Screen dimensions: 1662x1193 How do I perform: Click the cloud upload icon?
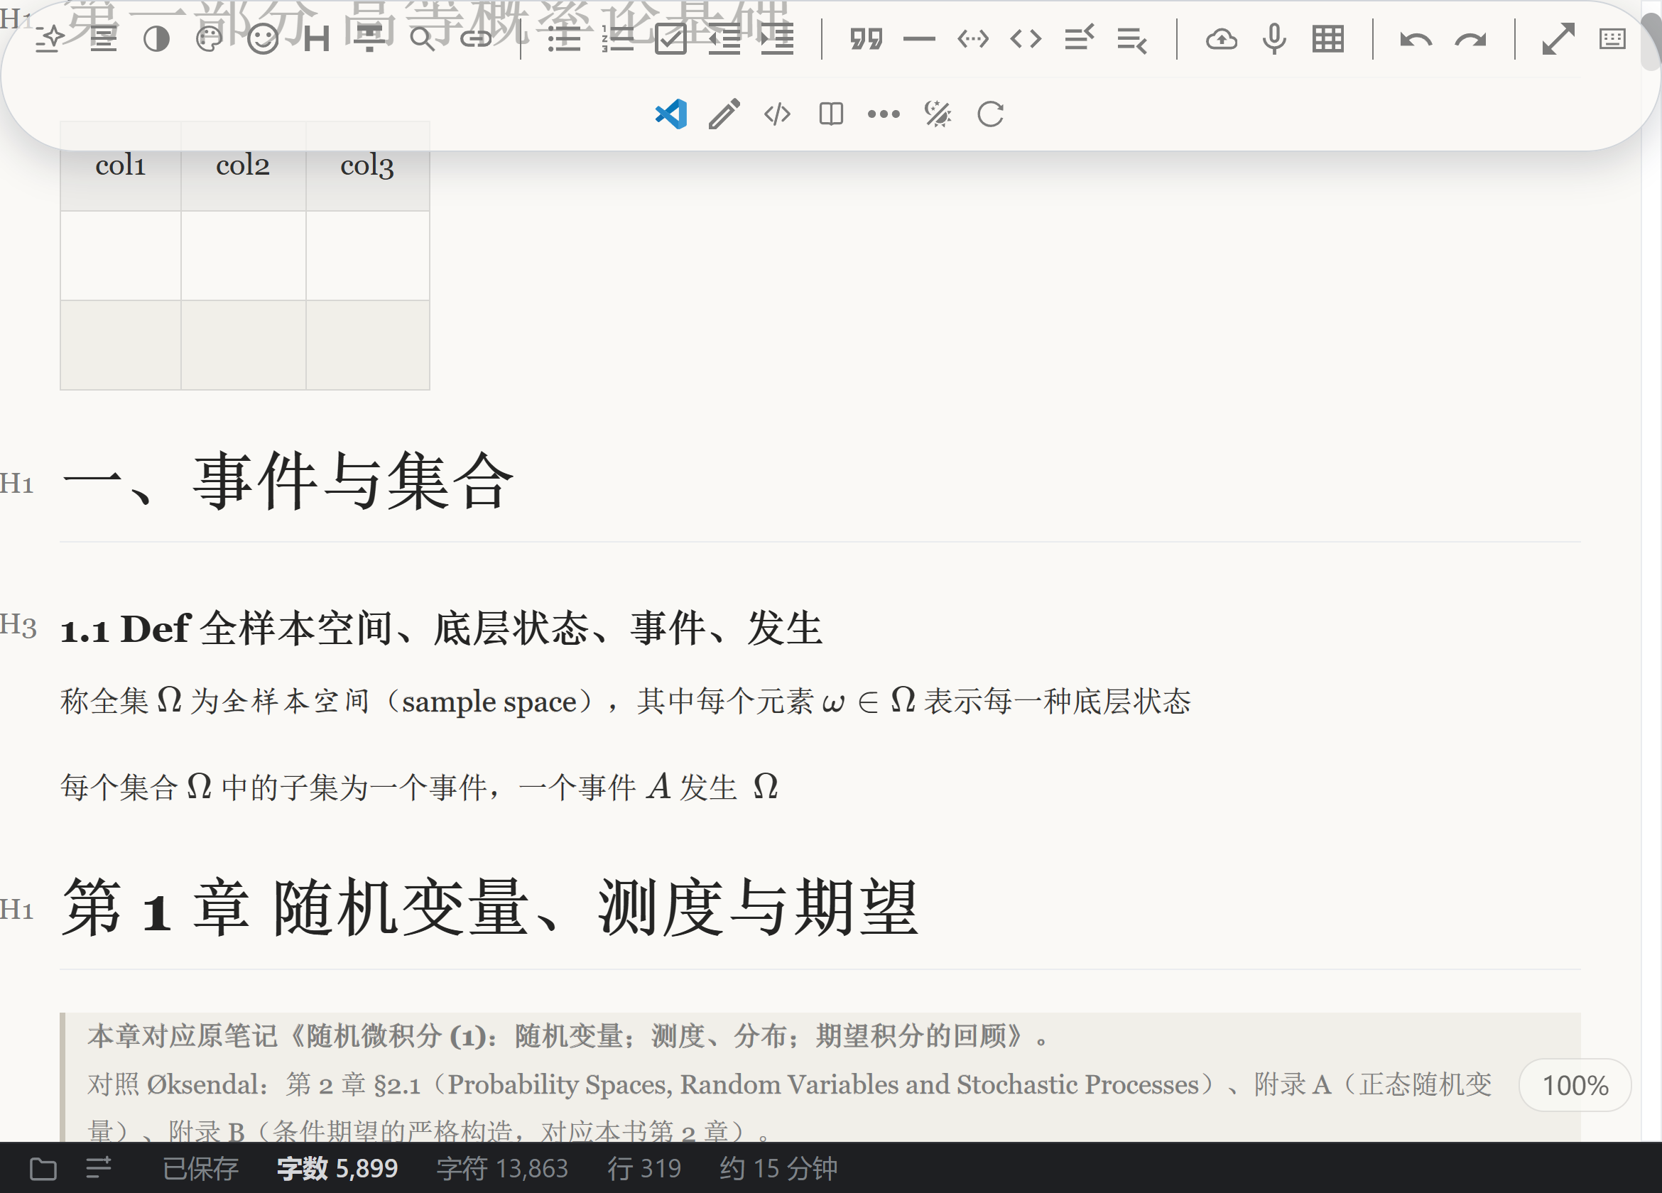click(1222, 39)
